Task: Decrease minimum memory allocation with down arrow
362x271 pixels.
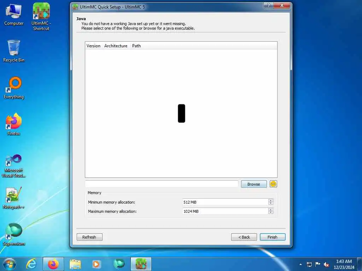Action: 271,204
